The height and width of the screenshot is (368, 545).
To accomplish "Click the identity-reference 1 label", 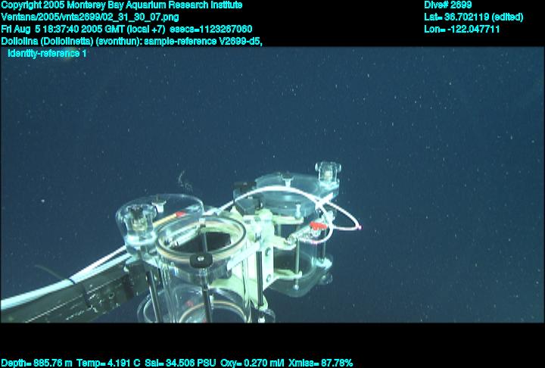I will [x=47, y=54].
